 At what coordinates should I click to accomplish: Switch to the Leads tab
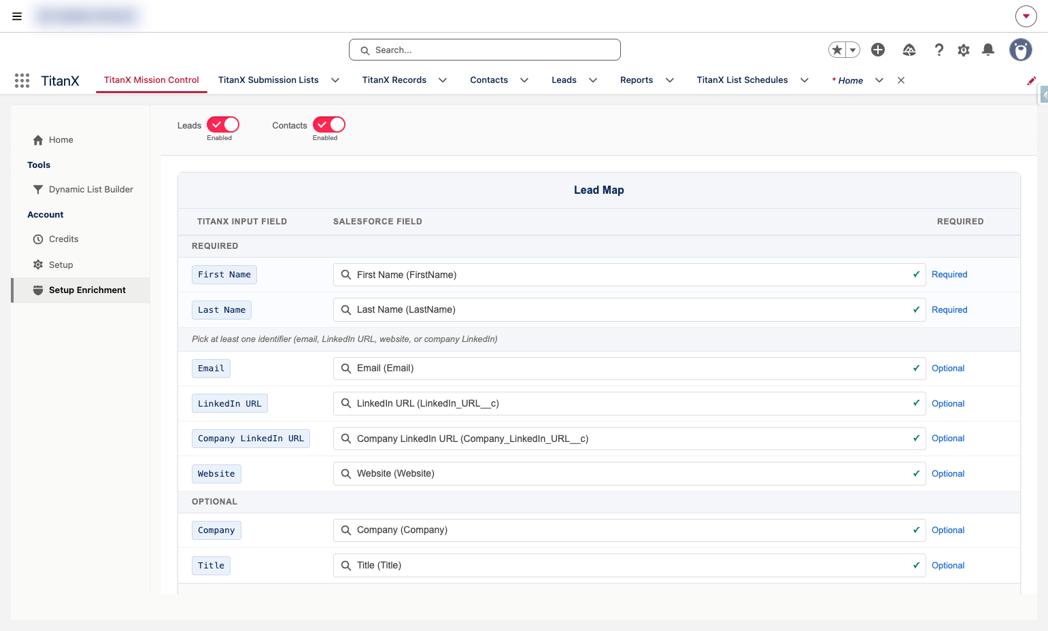pyautogui.click(x=564, y=80)
